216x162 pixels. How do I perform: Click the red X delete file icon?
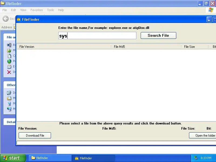9,72
